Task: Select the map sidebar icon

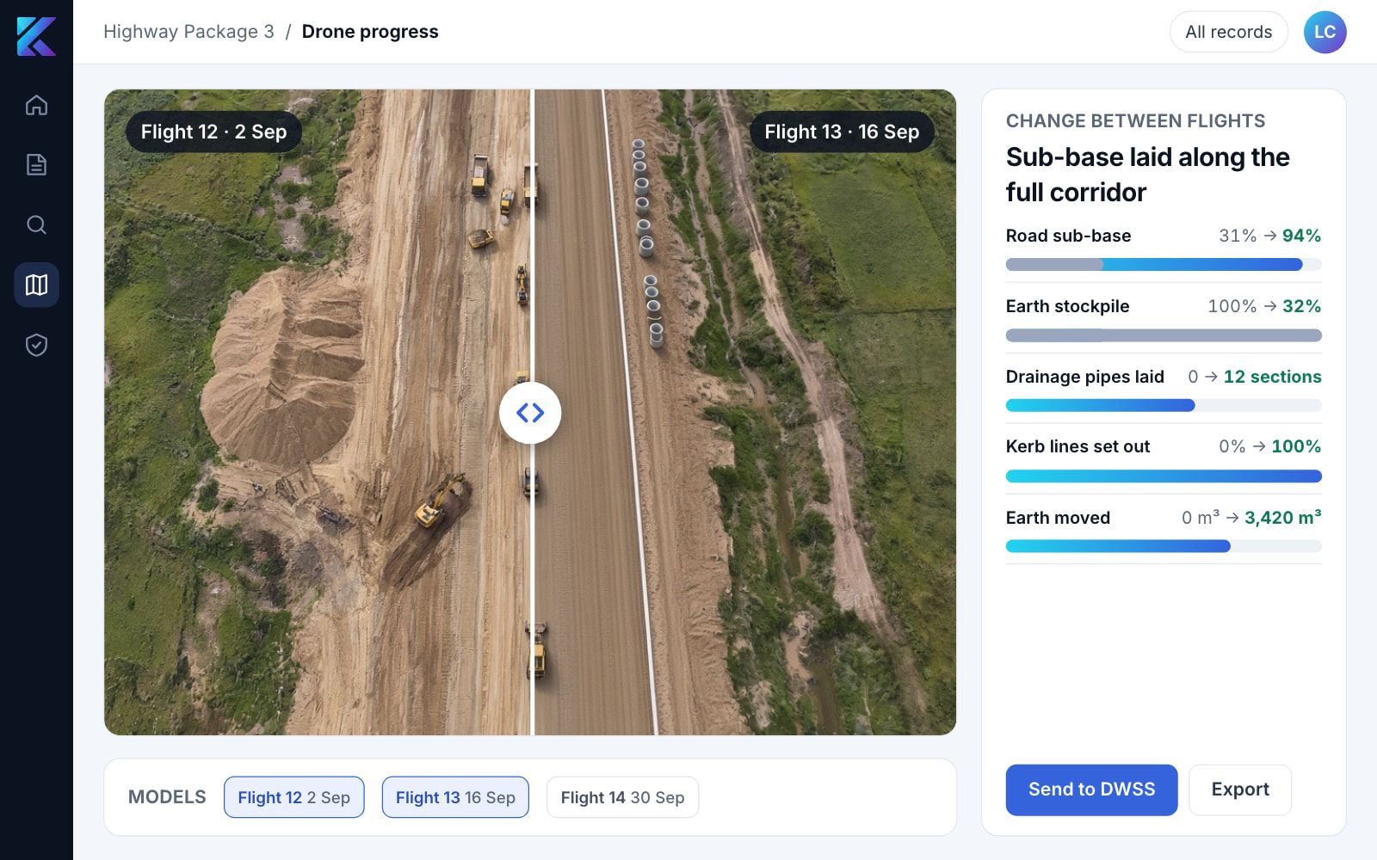Action: coord(36,285)
